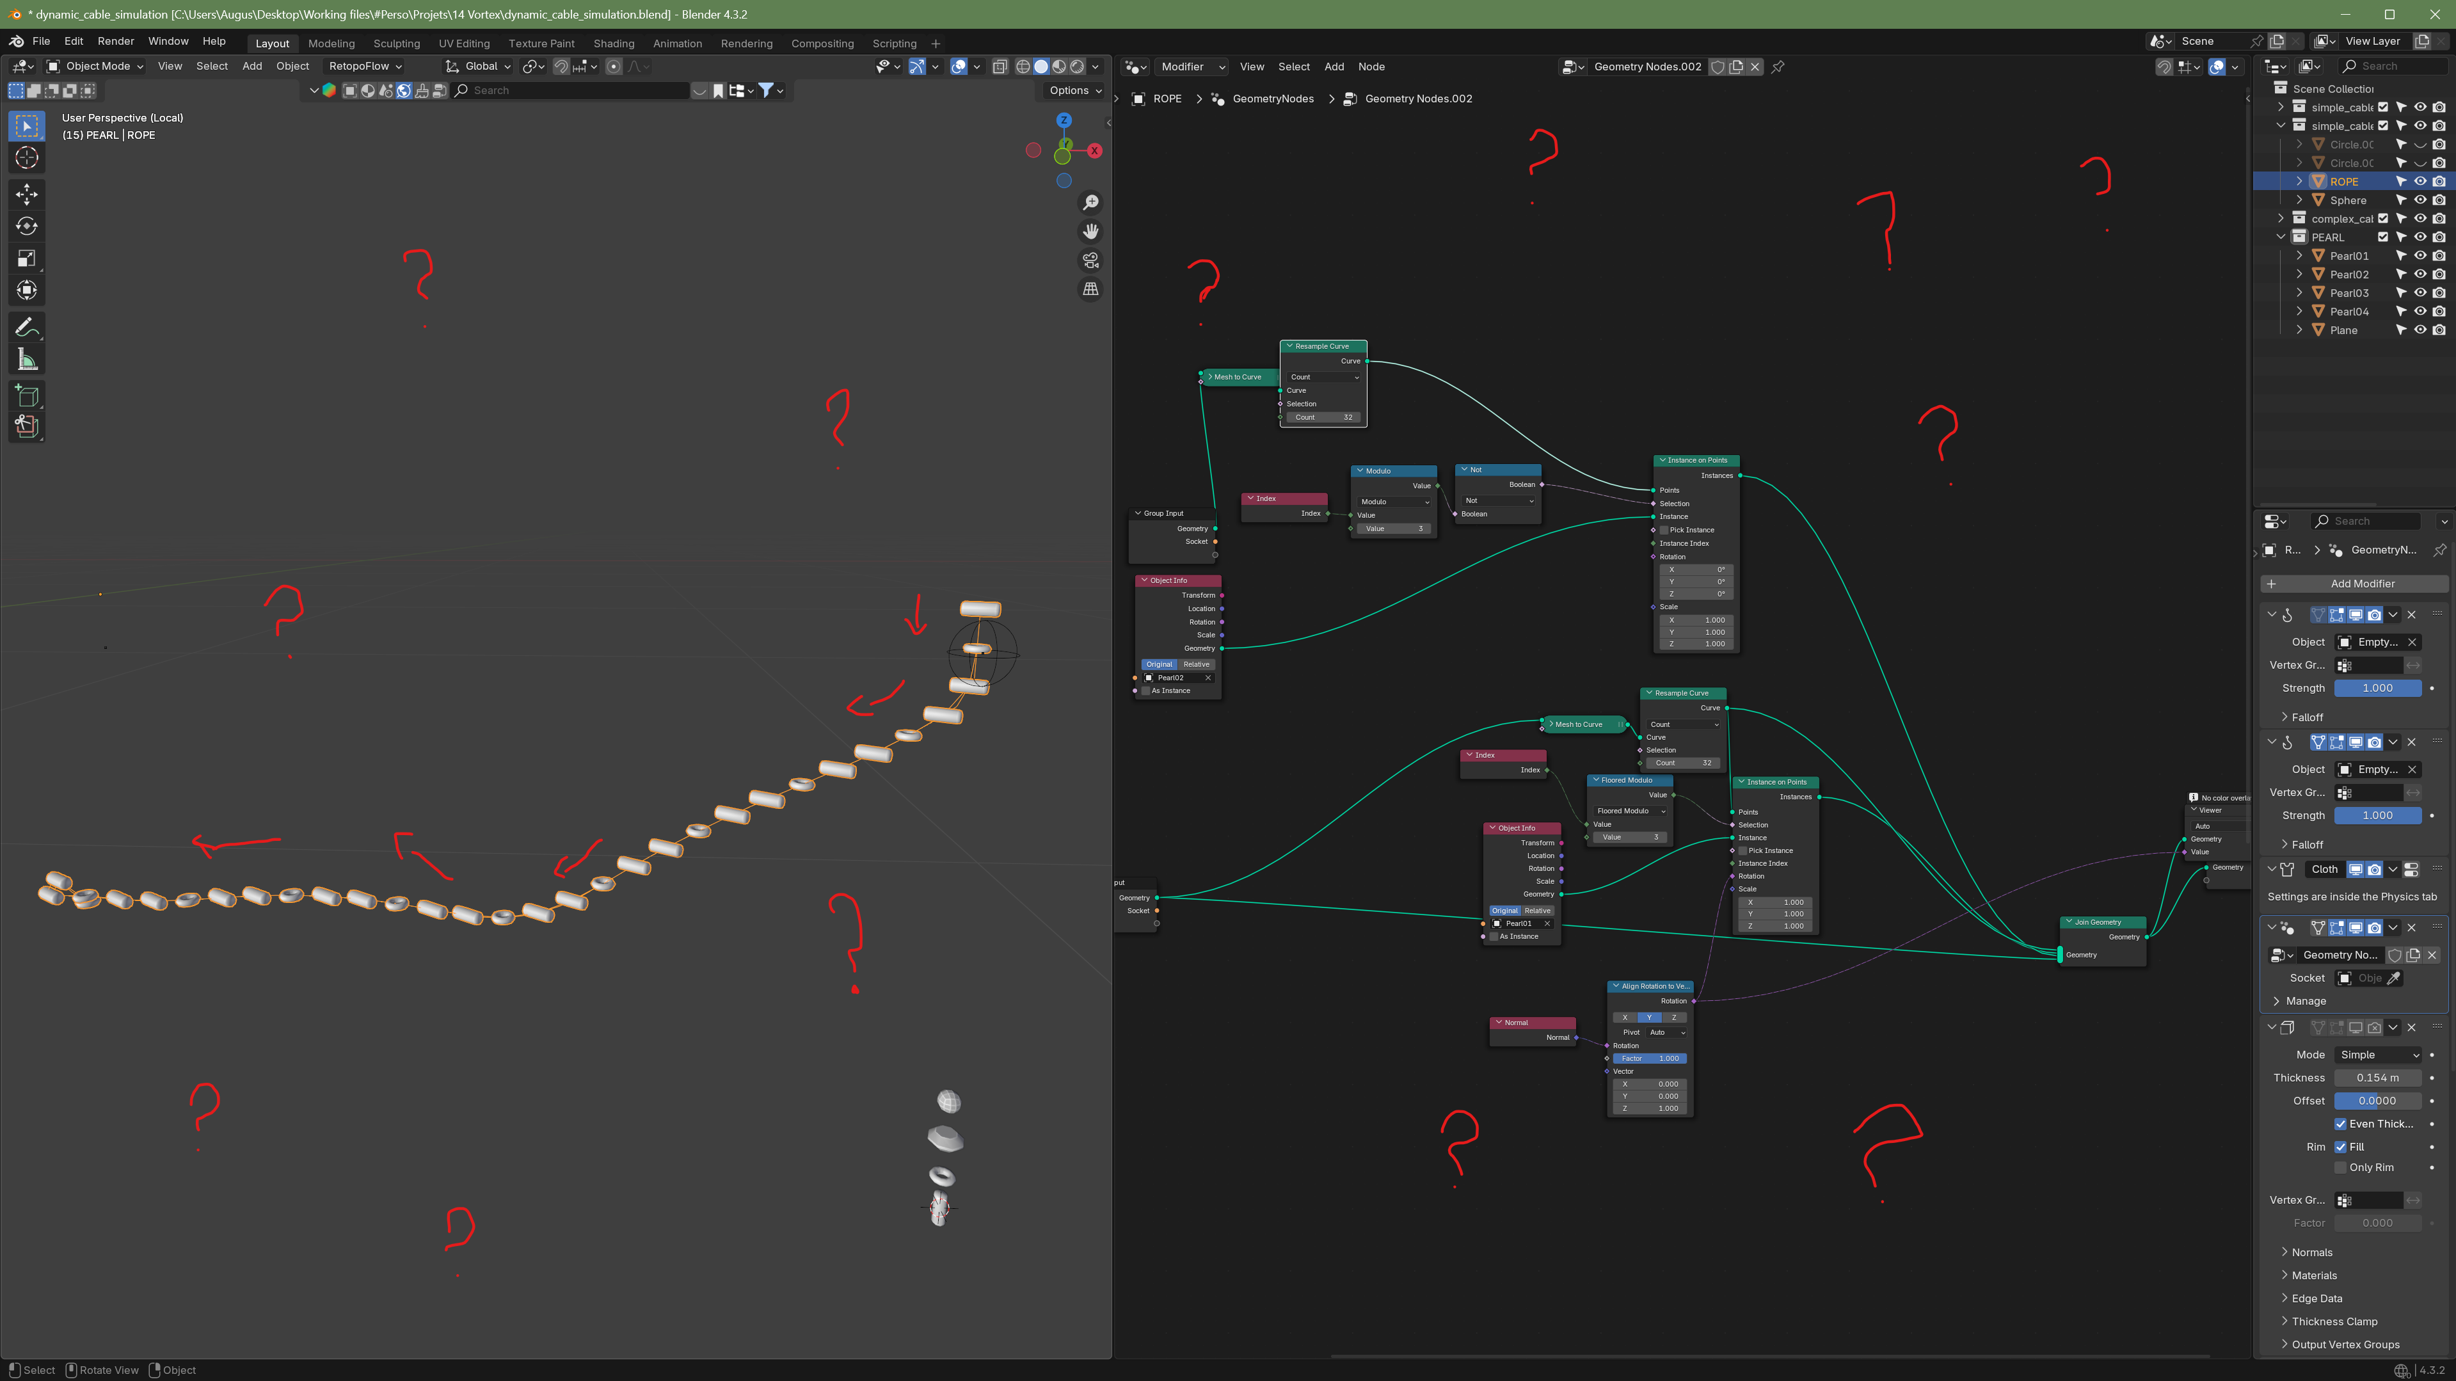Open the Object Mode dropdown
2456x1381 pixels.
(x=95, y=67)
